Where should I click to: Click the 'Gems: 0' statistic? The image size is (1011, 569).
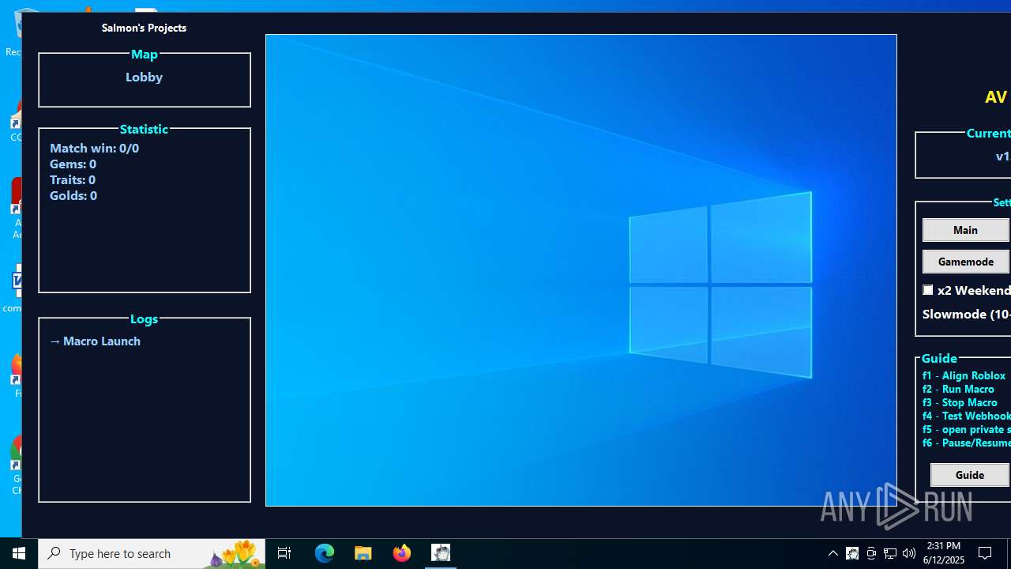[73, 164]
